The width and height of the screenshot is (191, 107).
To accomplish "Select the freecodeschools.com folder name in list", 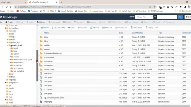I will [x=53, y=53].
